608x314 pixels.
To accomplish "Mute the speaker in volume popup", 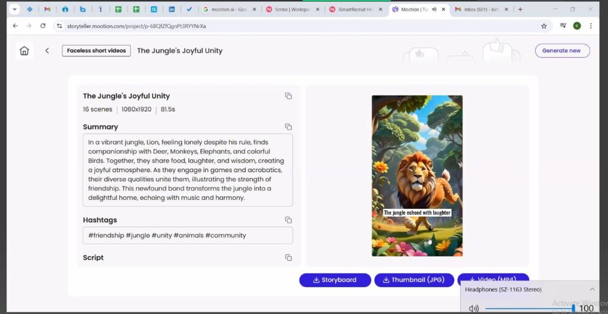I will 473,309.
